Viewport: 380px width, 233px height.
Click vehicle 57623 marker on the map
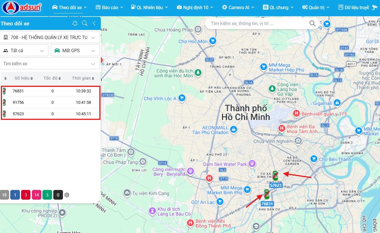pos(275,175)
